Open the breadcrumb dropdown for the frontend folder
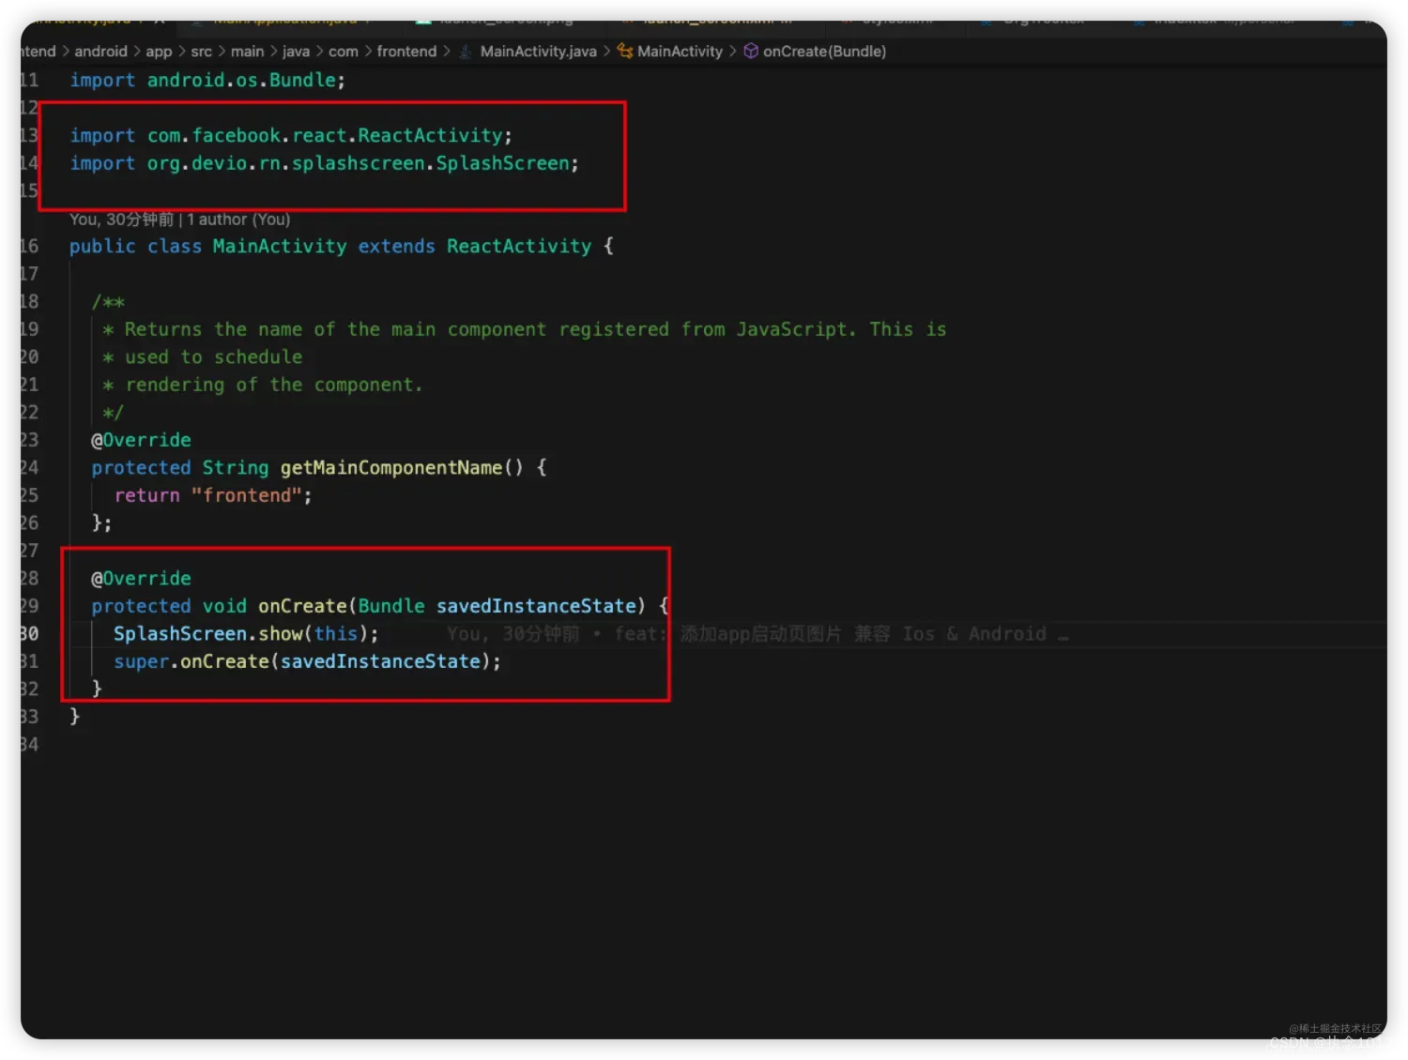The image size is (1408, 1060). pos(406,52)
